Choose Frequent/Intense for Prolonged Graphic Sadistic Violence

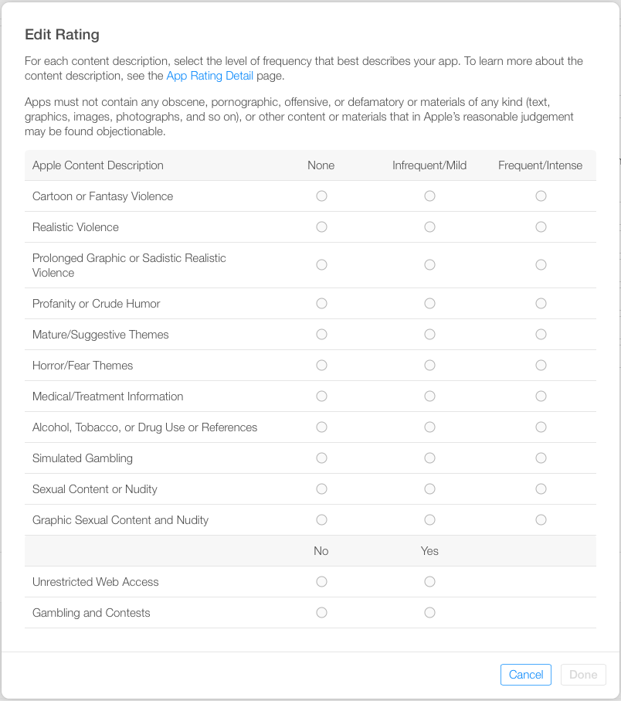click(541, 265)
